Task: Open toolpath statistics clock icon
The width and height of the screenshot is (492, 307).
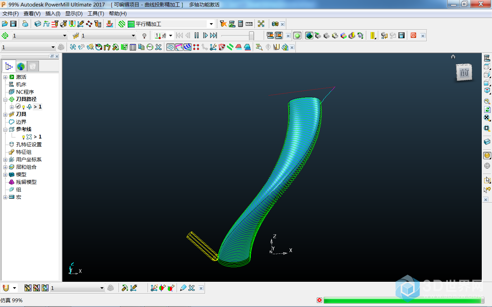Action: [150, 47]
